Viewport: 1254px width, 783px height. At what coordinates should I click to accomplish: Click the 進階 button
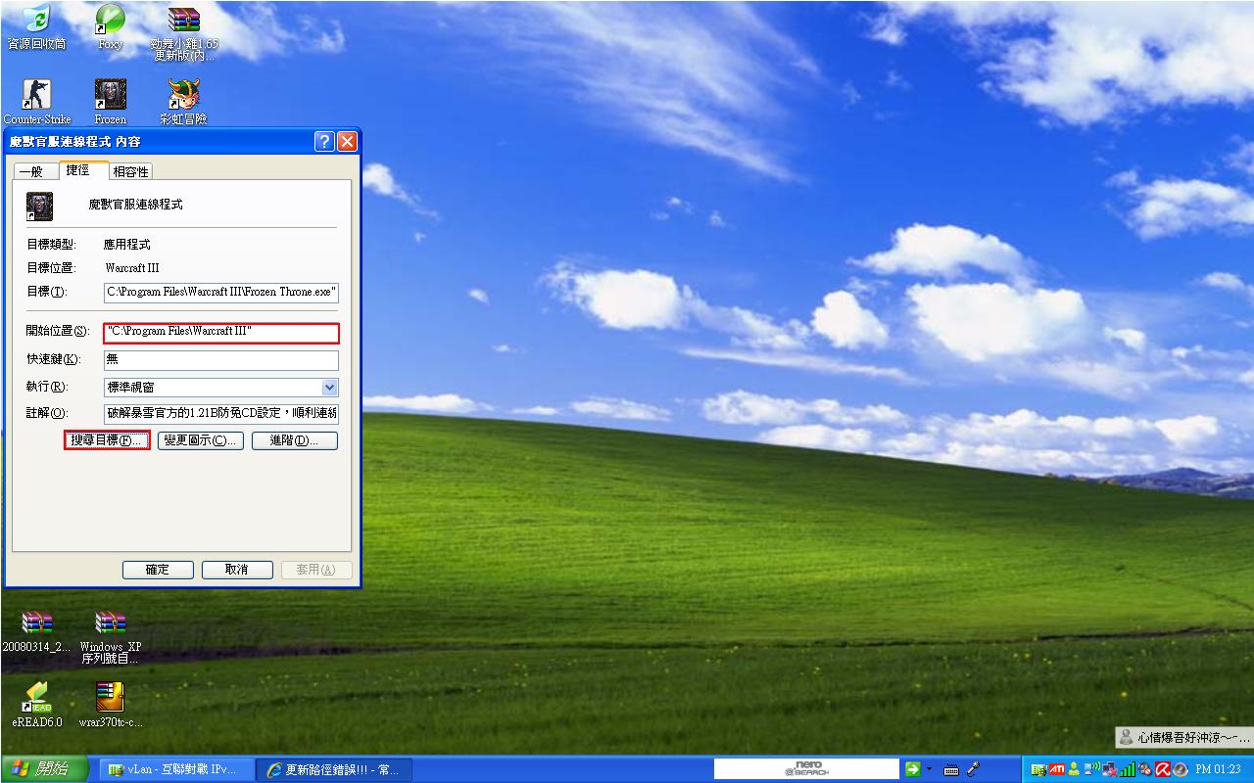[294, 440]
